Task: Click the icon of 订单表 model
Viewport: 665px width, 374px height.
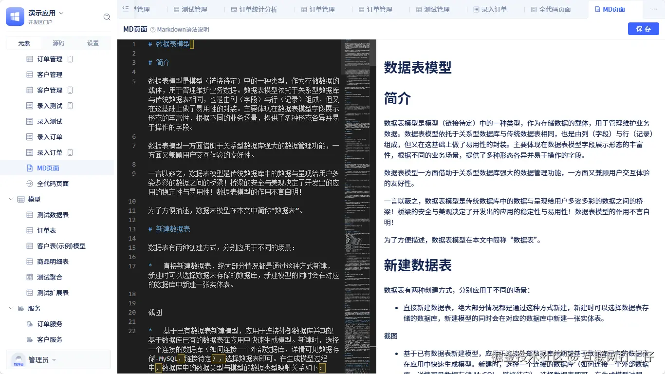Action: coord(29,230)
